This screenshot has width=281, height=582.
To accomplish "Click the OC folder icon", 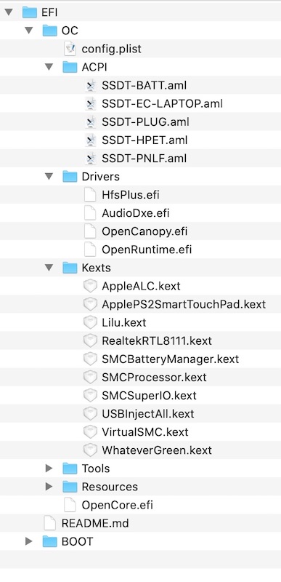I will tap(49, 31).
